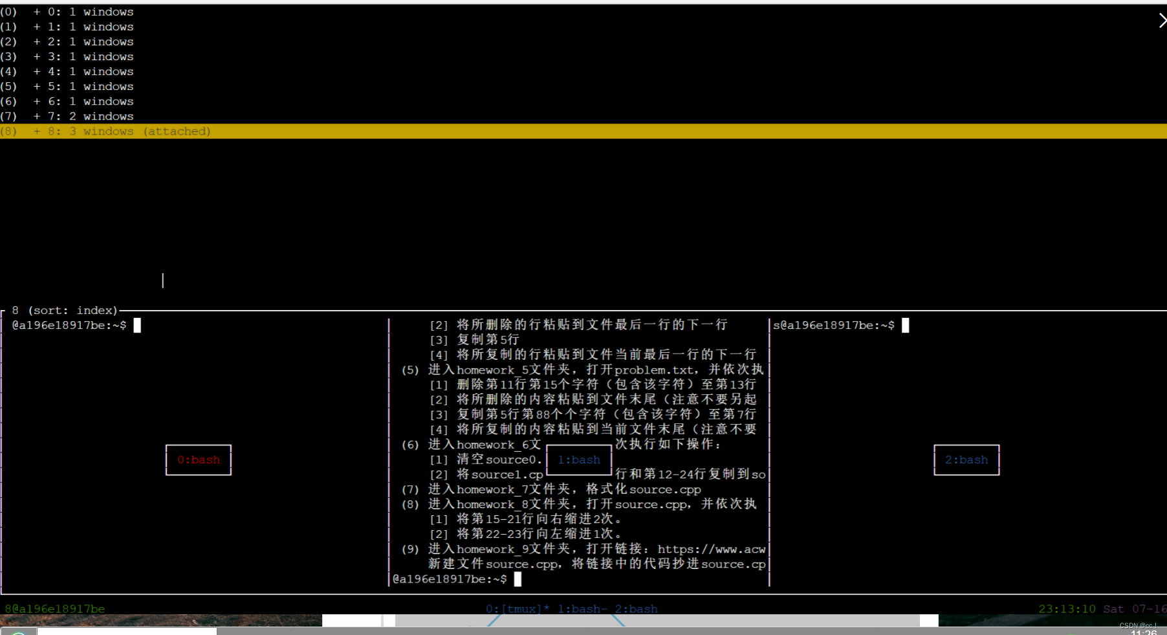Screen dimensions: 1167x635
Task: Click the shell prompt at bottom of middle pane
Action: pyautogui.click(x=450, y=579)
